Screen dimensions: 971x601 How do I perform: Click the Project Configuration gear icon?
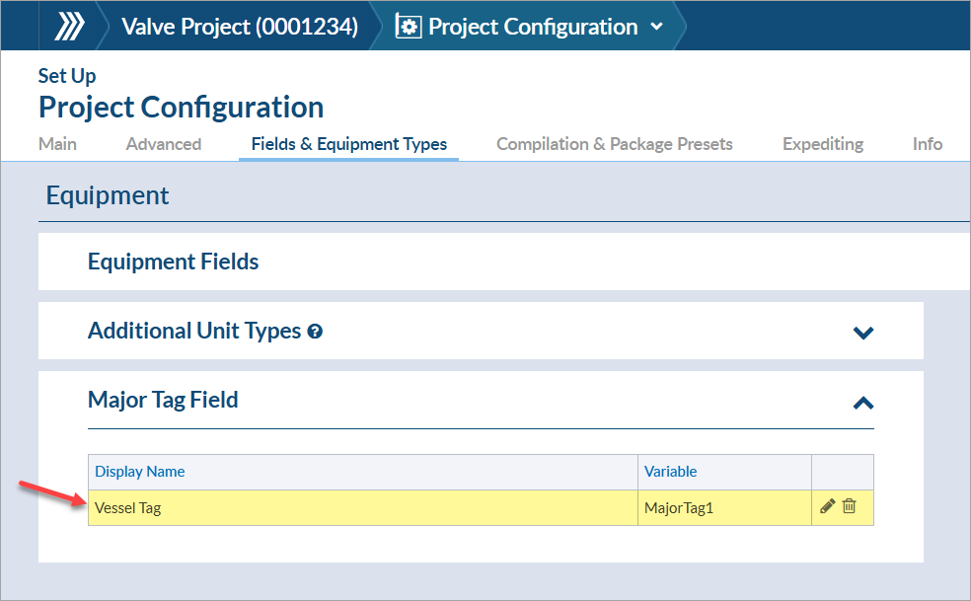tap(409, 27)
